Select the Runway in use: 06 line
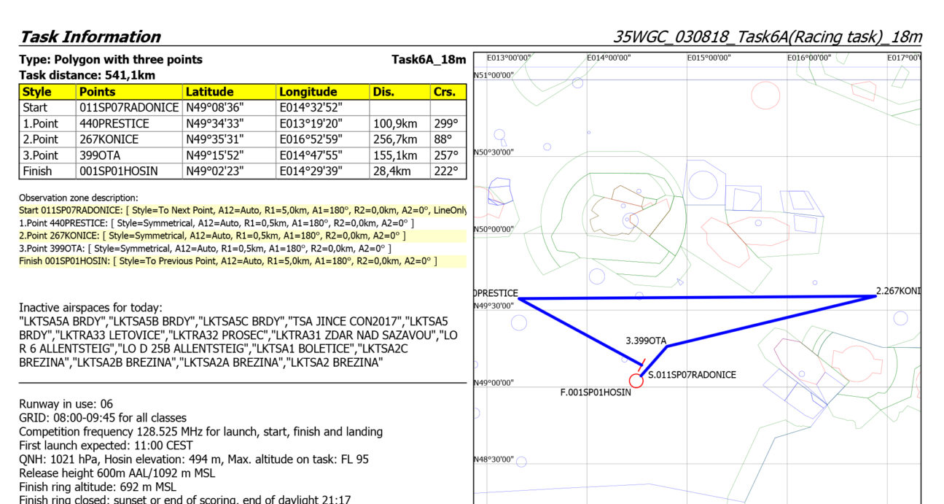 [66, 404]
